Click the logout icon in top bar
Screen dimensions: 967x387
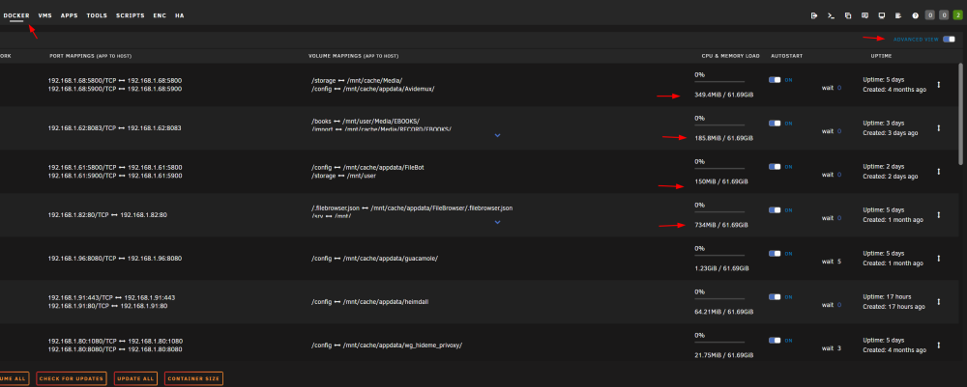814,15
